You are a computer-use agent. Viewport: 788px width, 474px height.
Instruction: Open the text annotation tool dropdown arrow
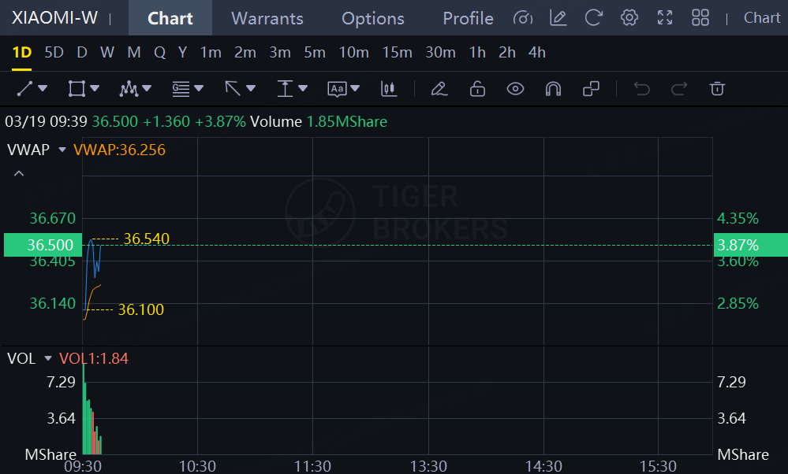click(x=355, y=89)
